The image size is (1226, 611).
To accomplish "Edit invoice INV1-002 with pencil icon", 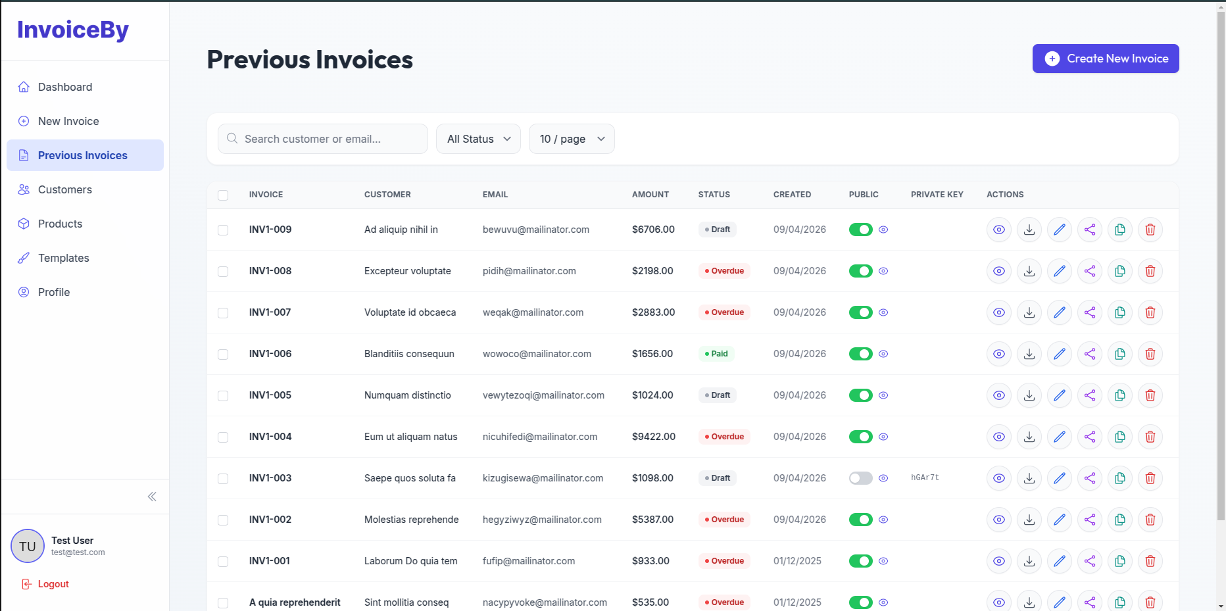I will pyautogui.click(x=1060, y=520).
